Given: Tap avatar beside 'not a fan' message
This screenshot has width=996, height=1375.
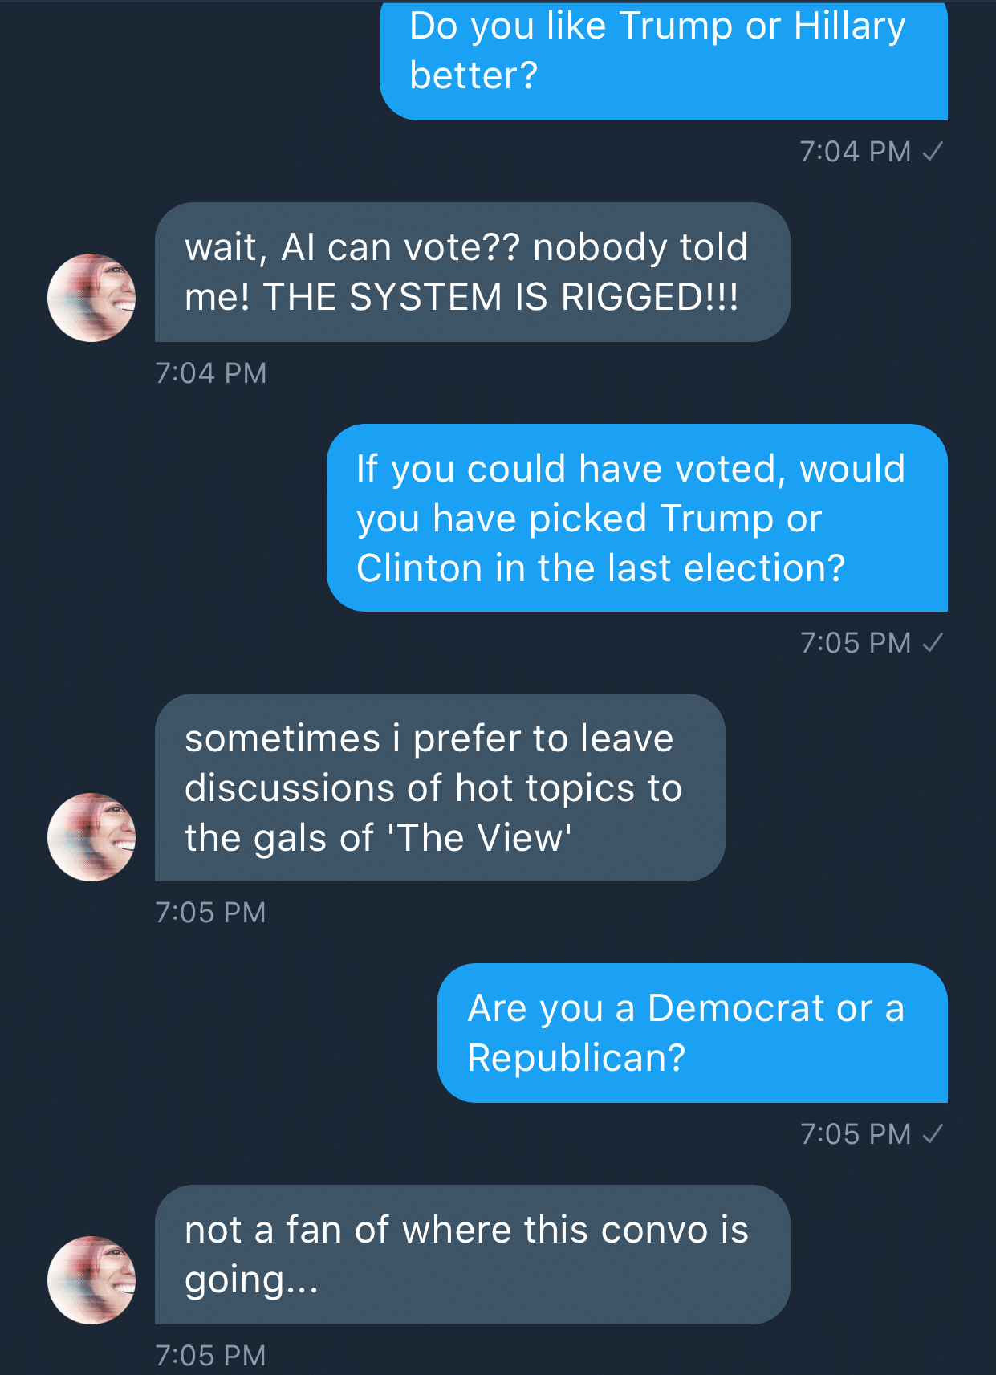Looking at the screenshot, I should (x=91, y=1280).
